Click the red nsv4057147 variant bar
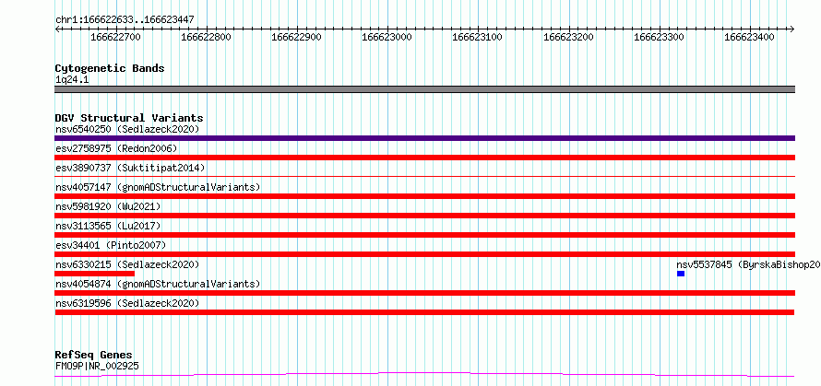 pyautogui.click(x=424, y=196)
